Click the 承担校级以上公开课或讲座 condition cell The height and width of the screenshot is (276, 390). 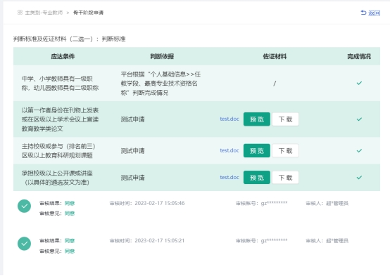57,178
